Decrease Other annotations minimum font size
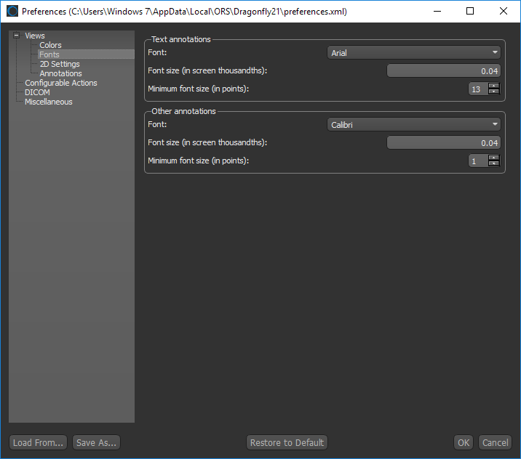This screenshot has width=521, height=459. [x=494, y=163]
